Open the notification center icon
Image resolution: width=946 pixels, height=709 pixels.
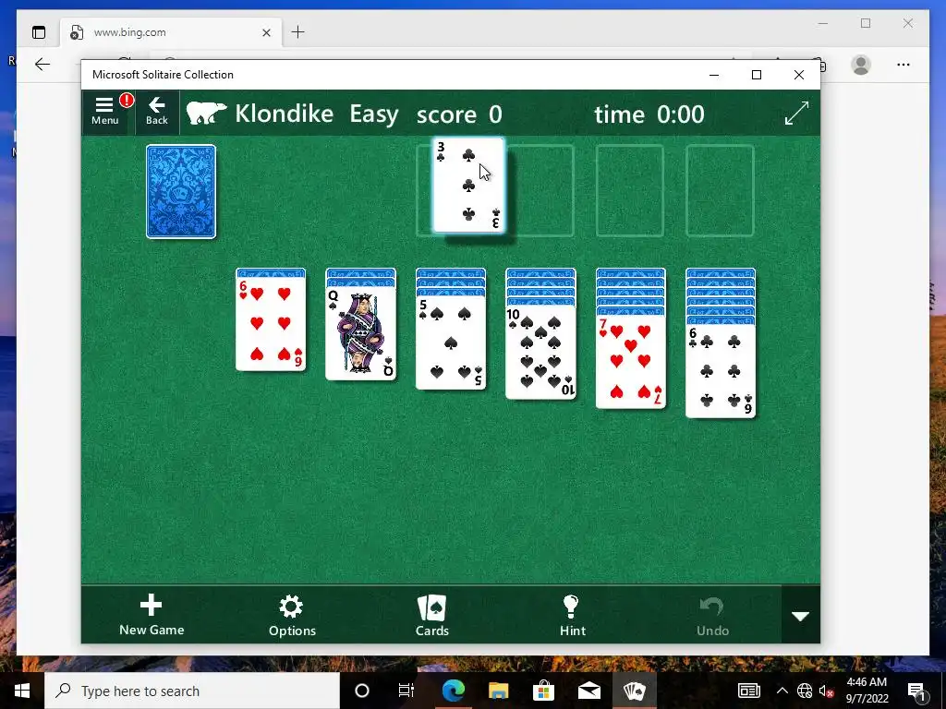click(916, 691)
